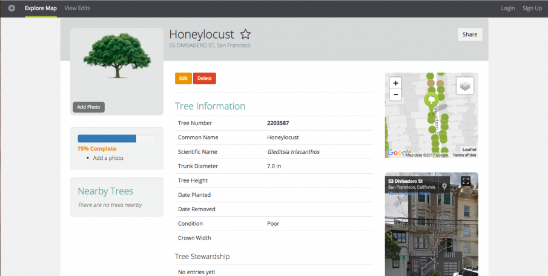Click the 75% complete progress bar
This screenshot has width=548, height=276.
pos(116,139)
